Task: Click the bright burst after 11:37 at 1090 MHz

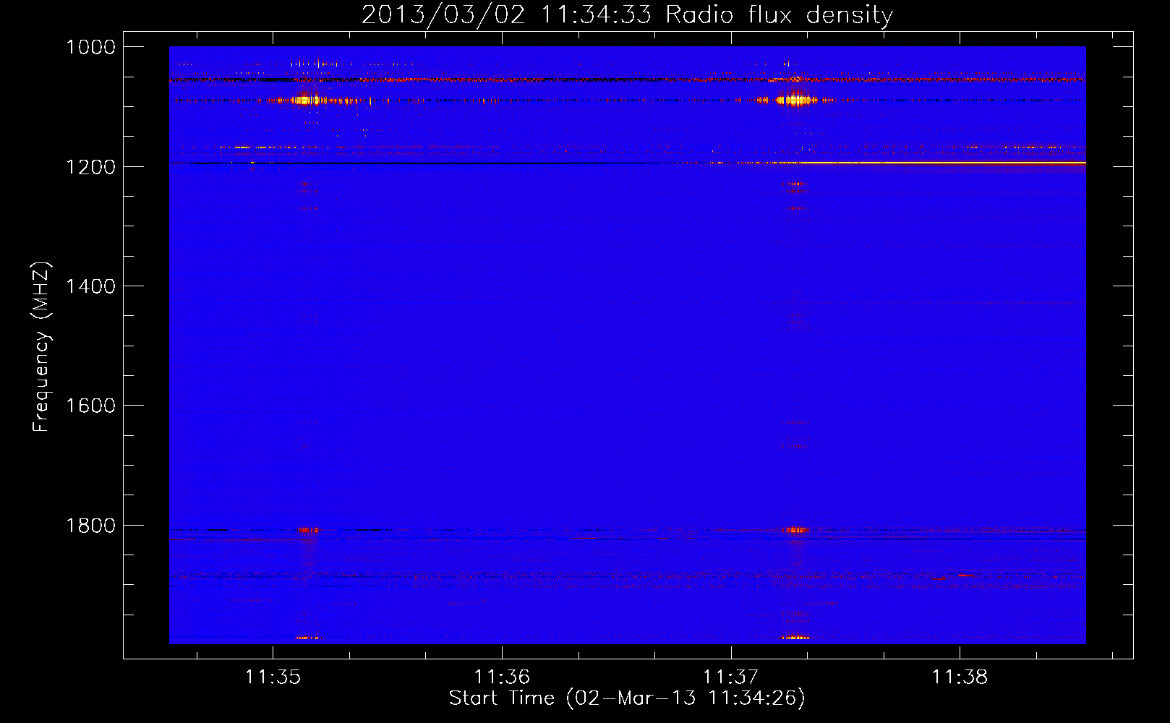Action: click(x=796, y=100)
